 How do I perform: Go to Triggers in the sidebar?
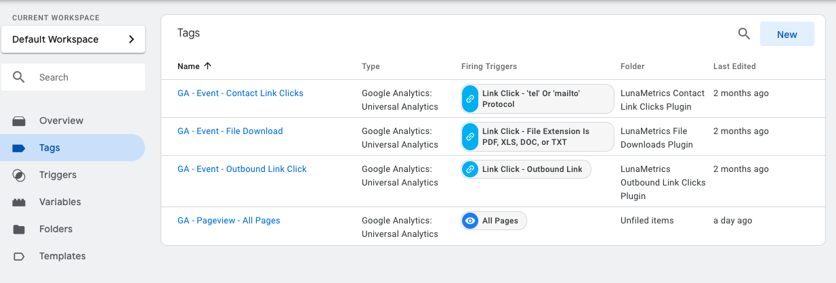point(58,175)
